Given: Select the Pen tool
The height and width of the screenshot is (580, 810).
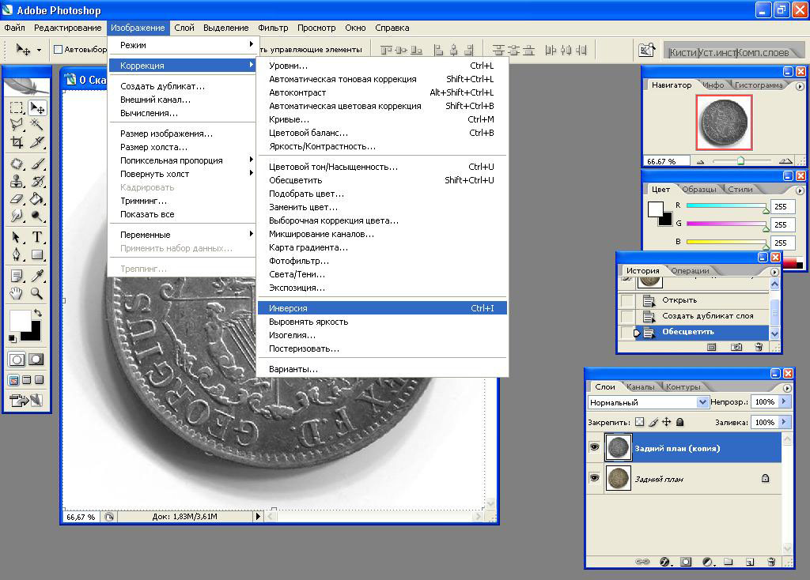Looking at the screenshot, I should 17,254.
